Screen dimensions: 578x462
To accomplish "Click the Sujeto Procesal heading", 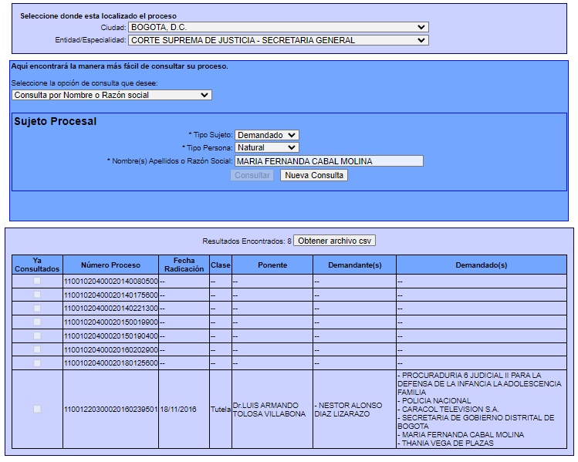I will 56,121.
